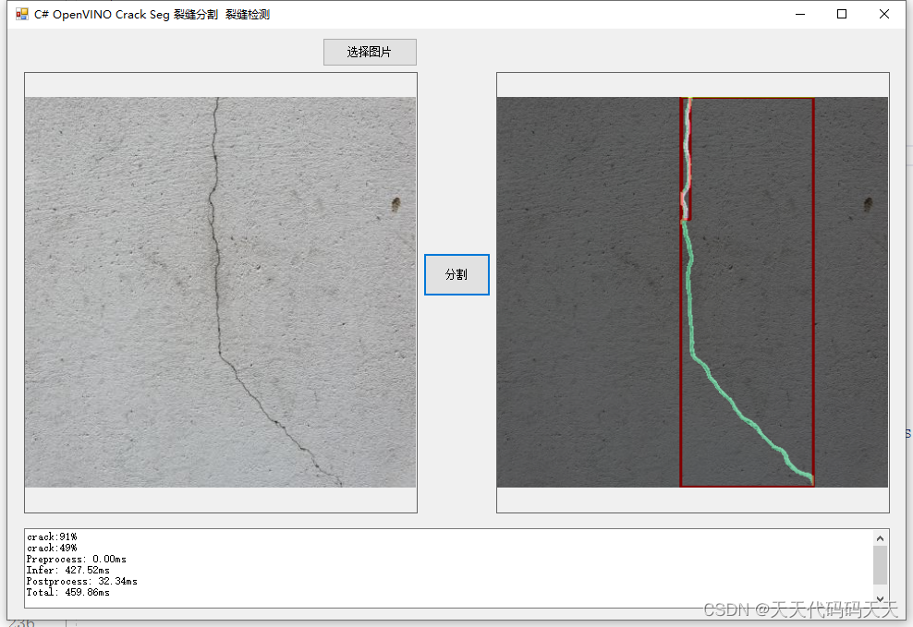Click the 'Infer: 427.52ms' log line
The width and height of the screenshot is (913, 627).
tap(68, 570)
